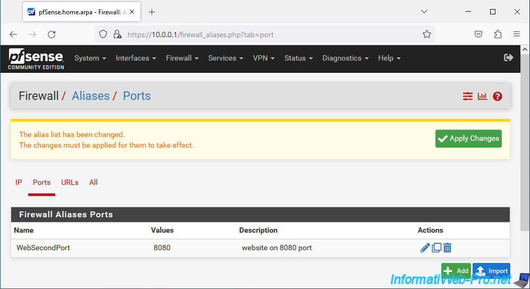This screenshot has height=289, width=530.
Task: Delete the WebSecondPort alias via the trash icon
Action: 447,248
